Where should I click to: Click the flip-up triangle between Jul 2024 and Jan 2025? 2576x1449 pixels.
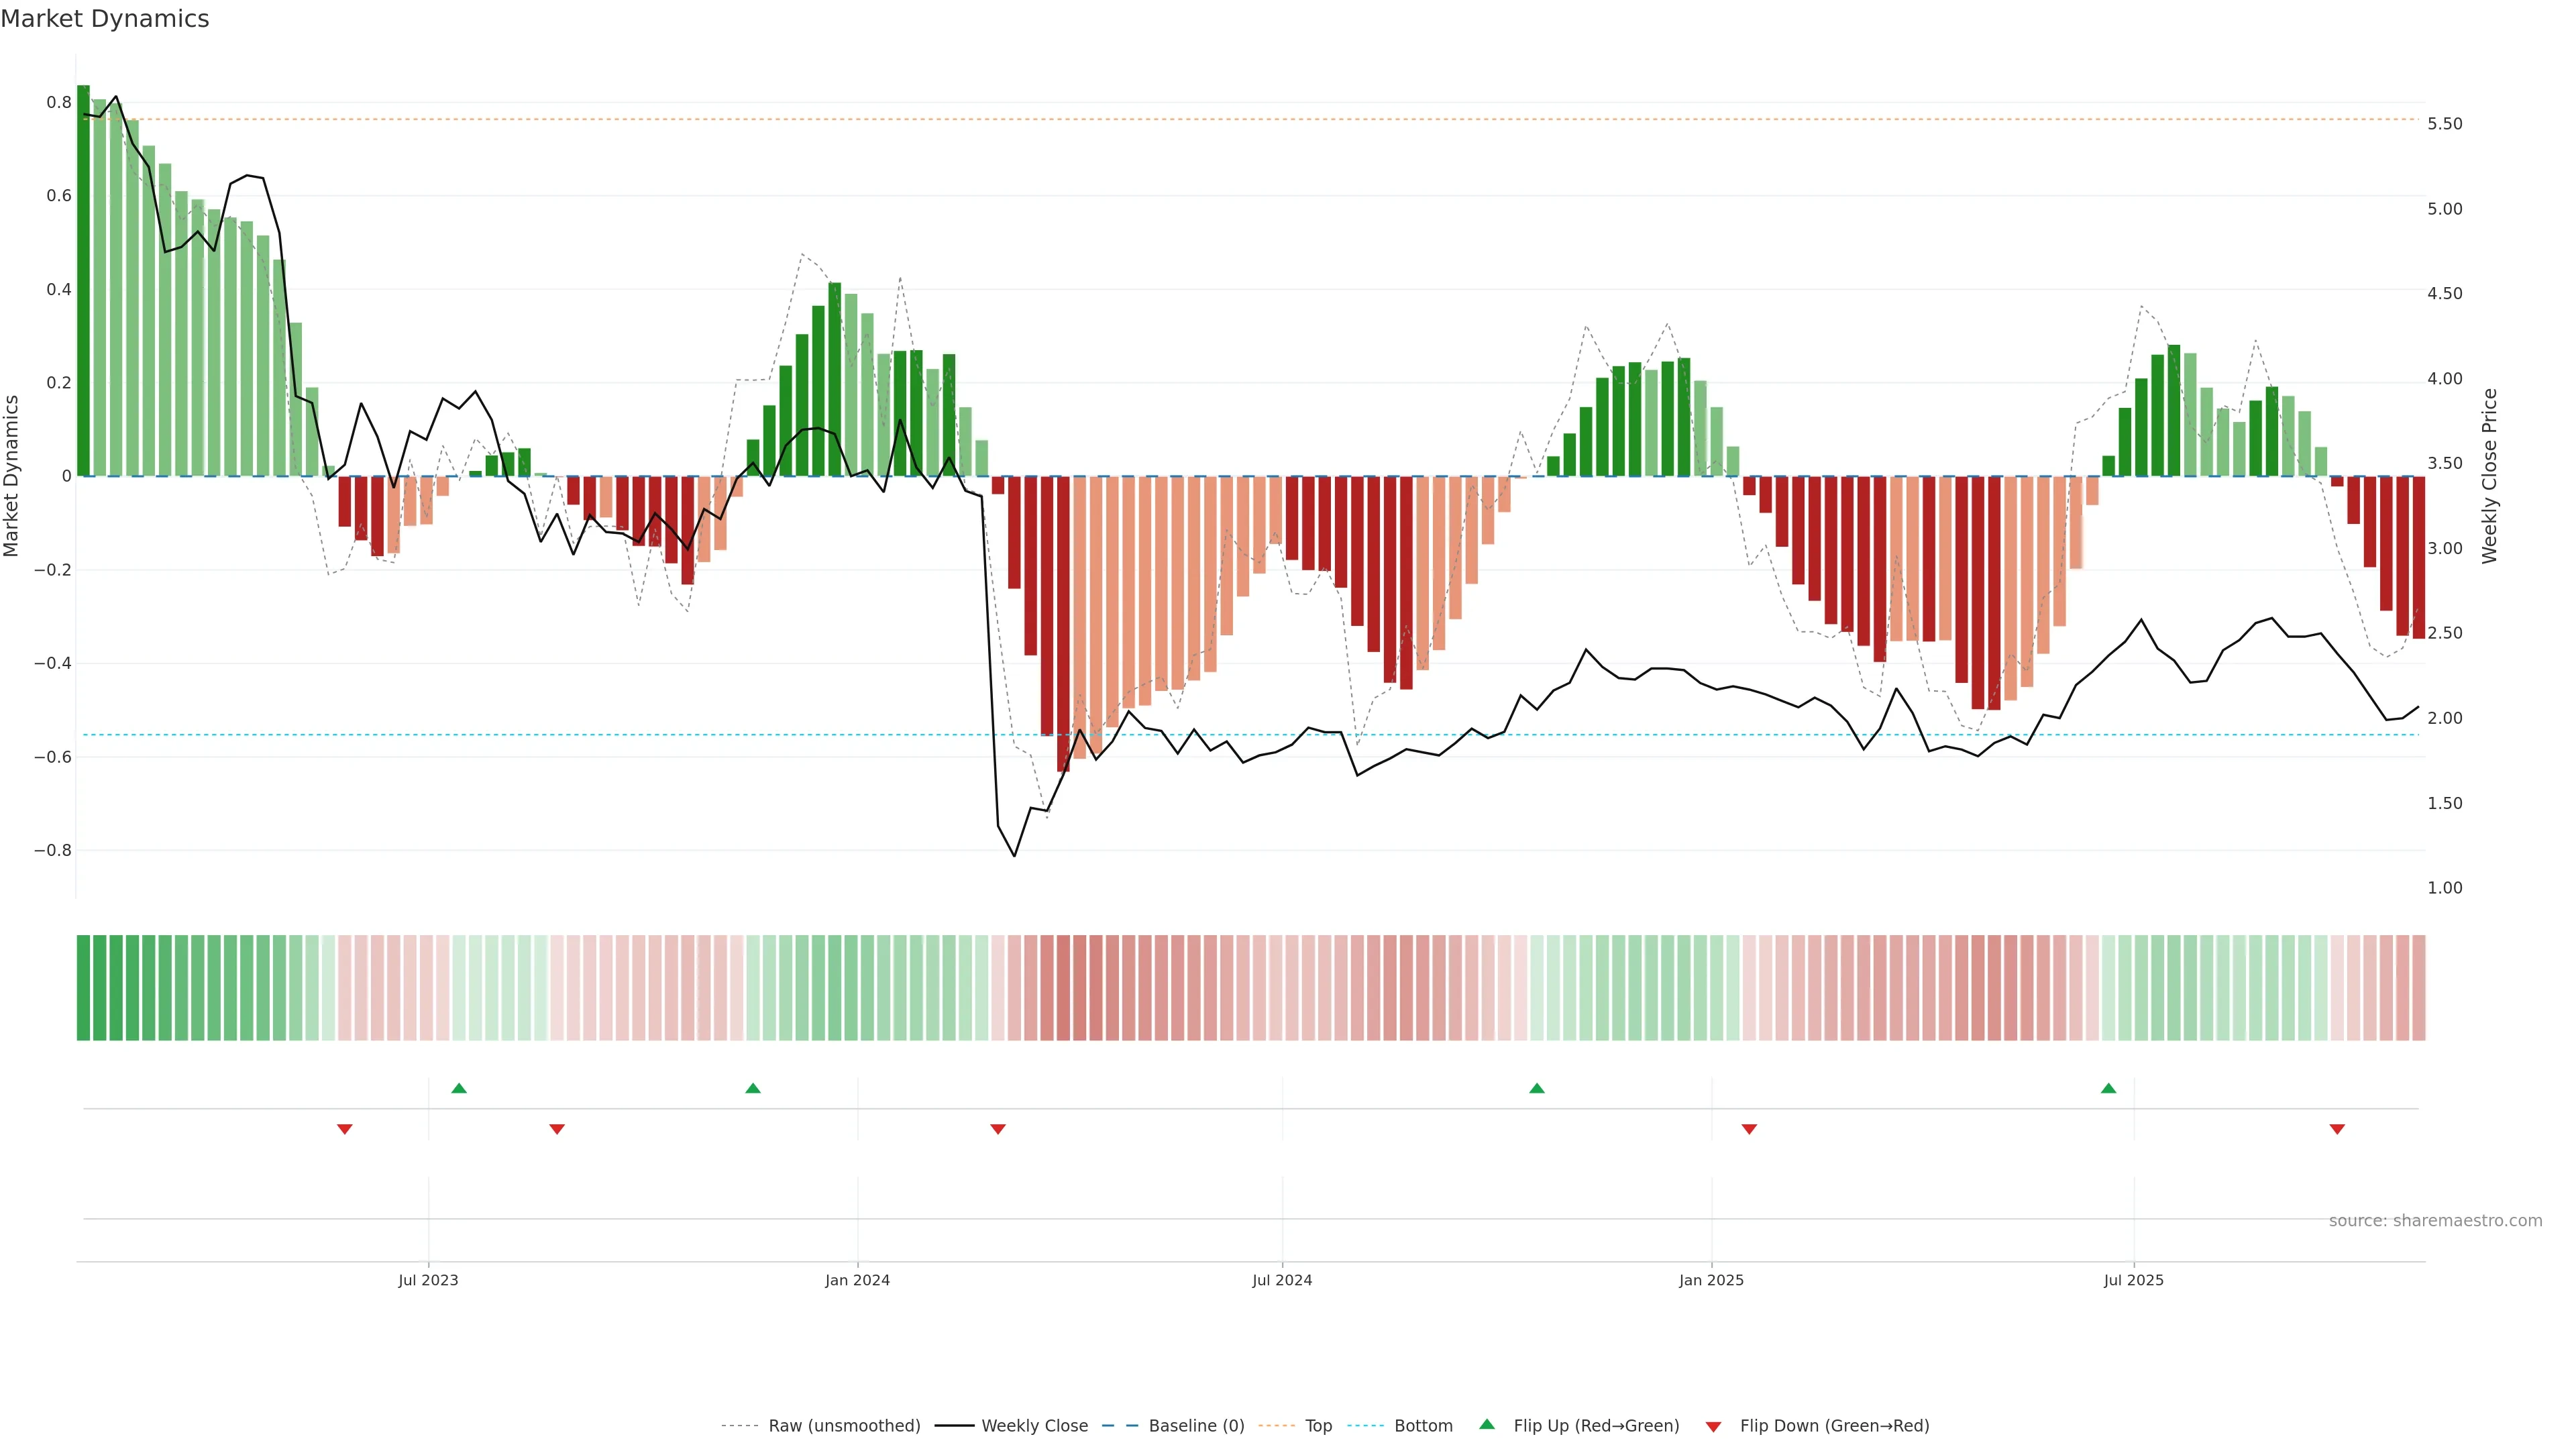1537,1088
